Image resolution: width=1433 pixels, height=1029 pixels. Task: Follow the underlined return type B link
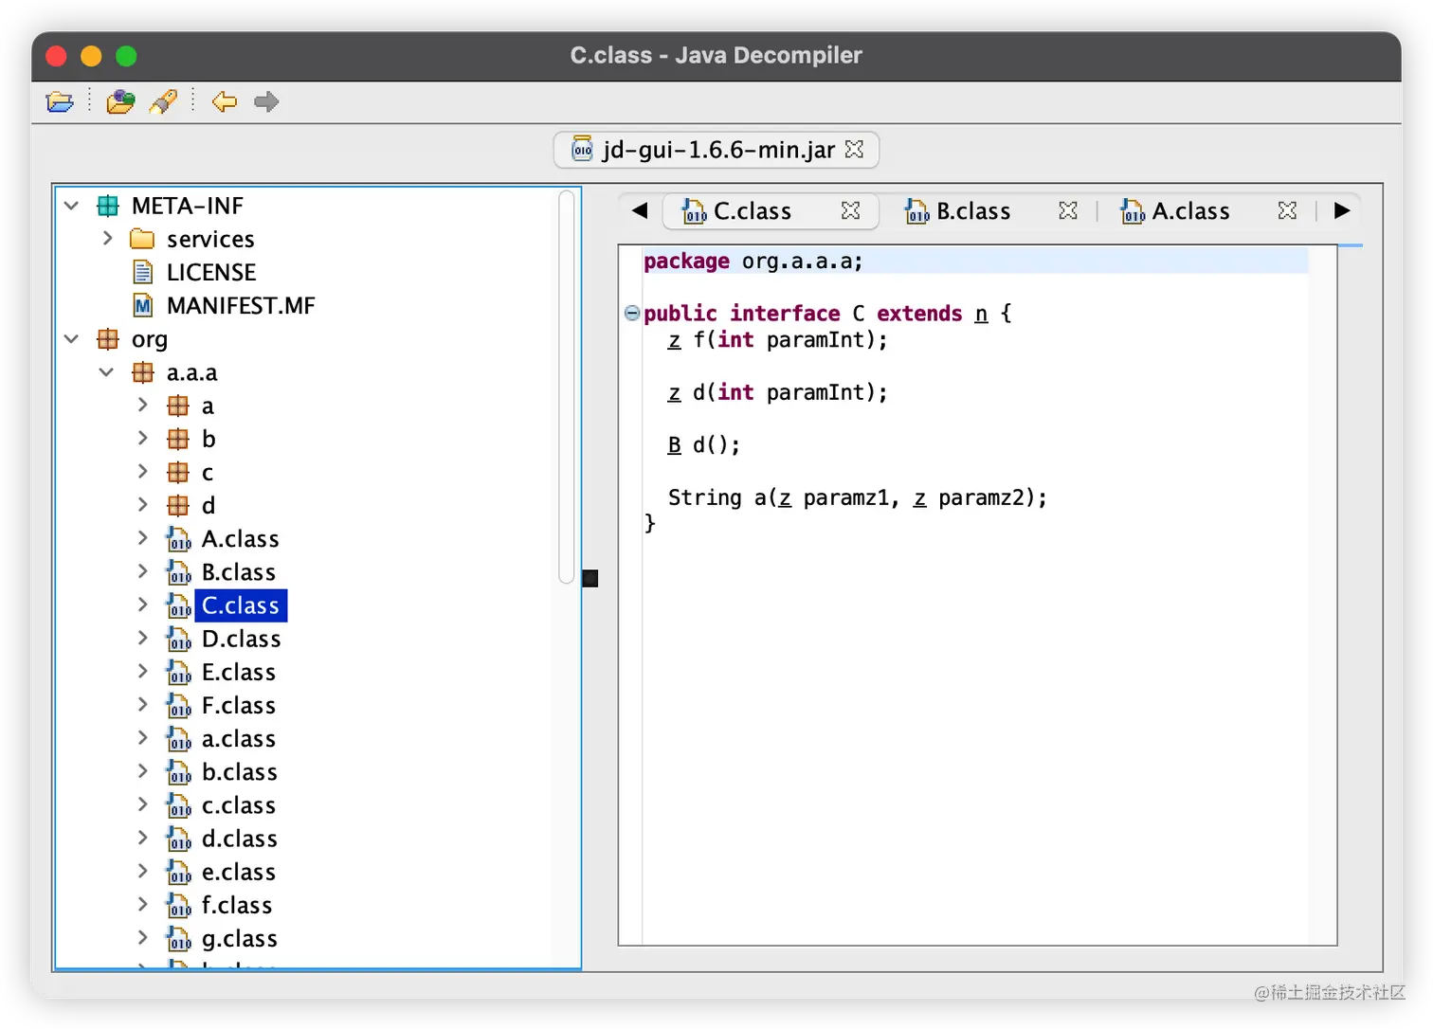click(x=674, y=444)
